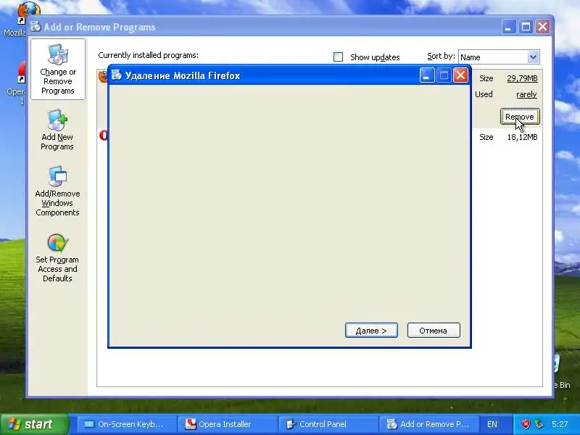The height and width of the screenshot is (435, 580).
Task: Open Change or Remove Programs section
Action: click(x=58, y=69)
